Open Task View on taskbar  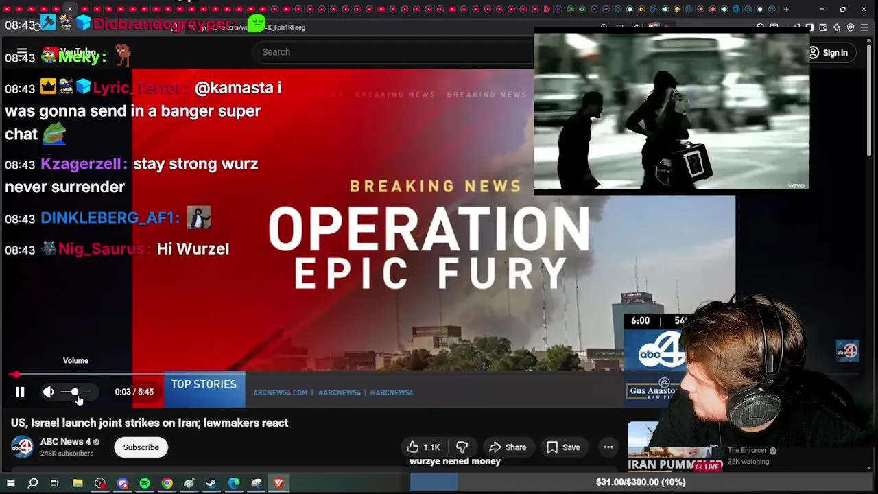[54, 483]
